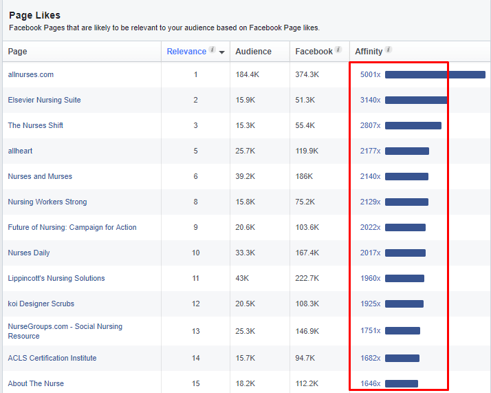491x393 pixels.
Task: Click the 108.3K Facebook value
Action: point(307,304)
